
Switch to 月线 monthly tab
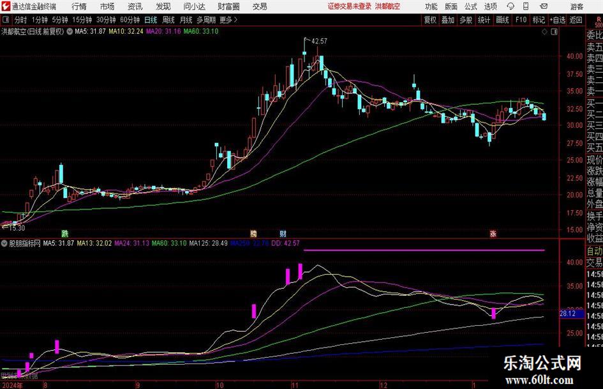[x=186, y=20]
